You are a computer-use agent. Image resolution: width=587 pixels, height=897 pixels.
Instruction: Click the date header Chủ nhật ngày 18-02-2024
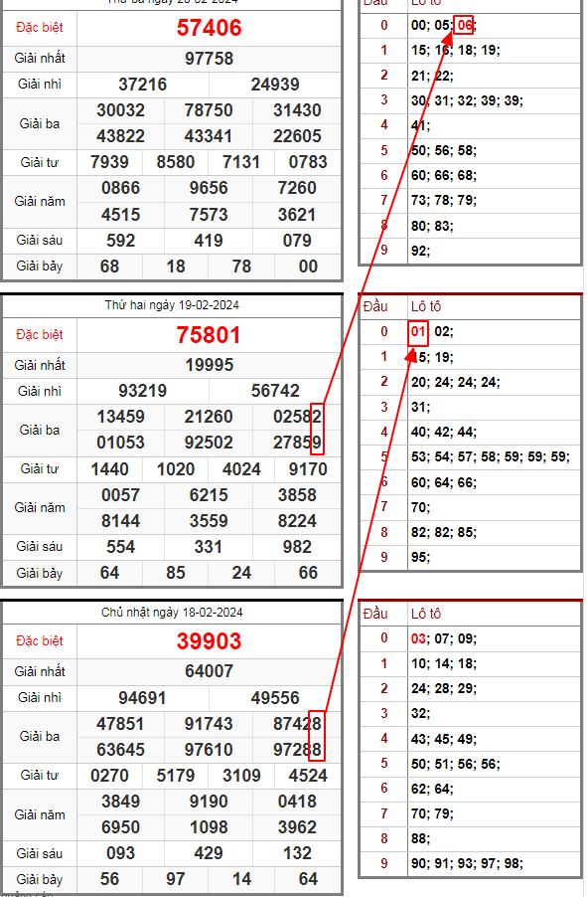pos(172,613)
